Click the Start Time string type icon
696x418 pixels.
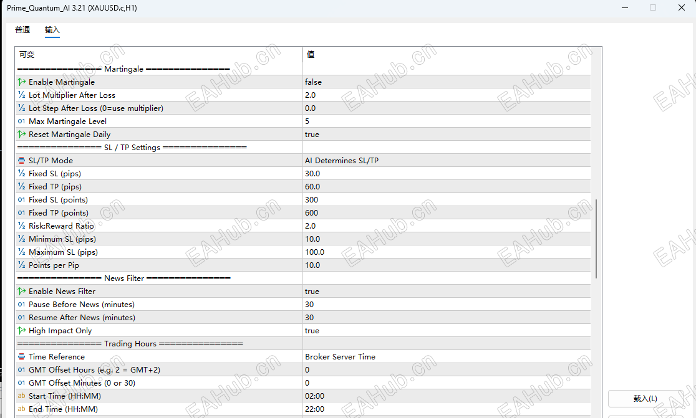(21, 396)
